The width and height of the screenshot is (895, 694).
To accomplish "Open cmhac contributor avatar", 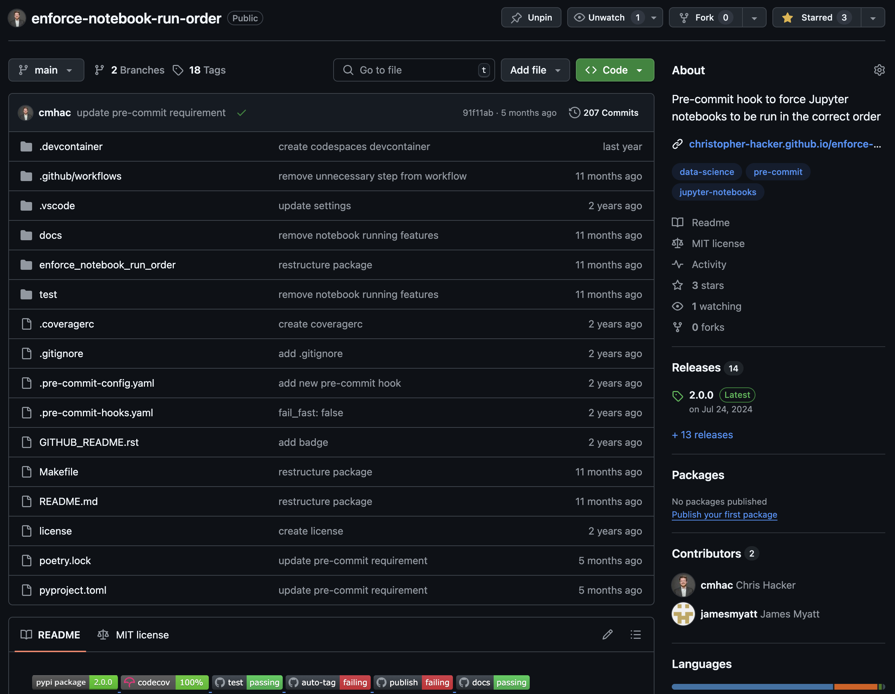I will [683, 585].
